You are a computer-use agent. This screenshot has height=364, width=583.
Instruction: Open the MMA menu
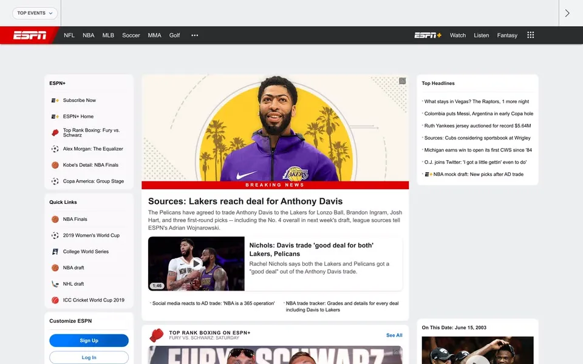tap(154, 35)
